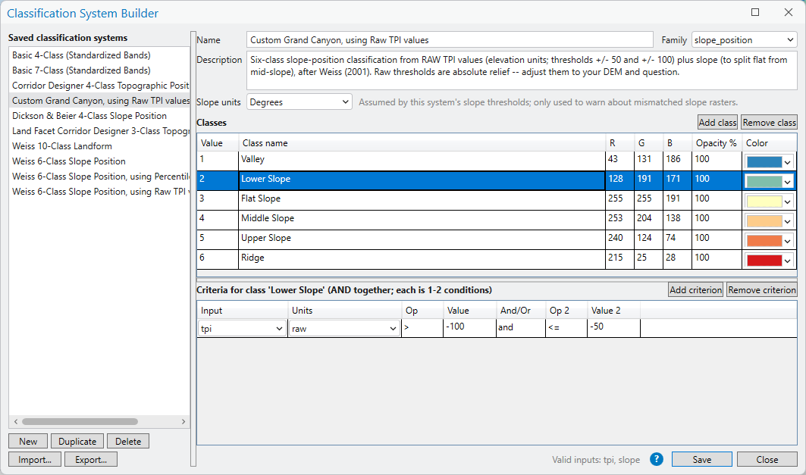The image size is (806, 475).
Task: Select the Flat Slope class name cell
Action: (422, 198)
